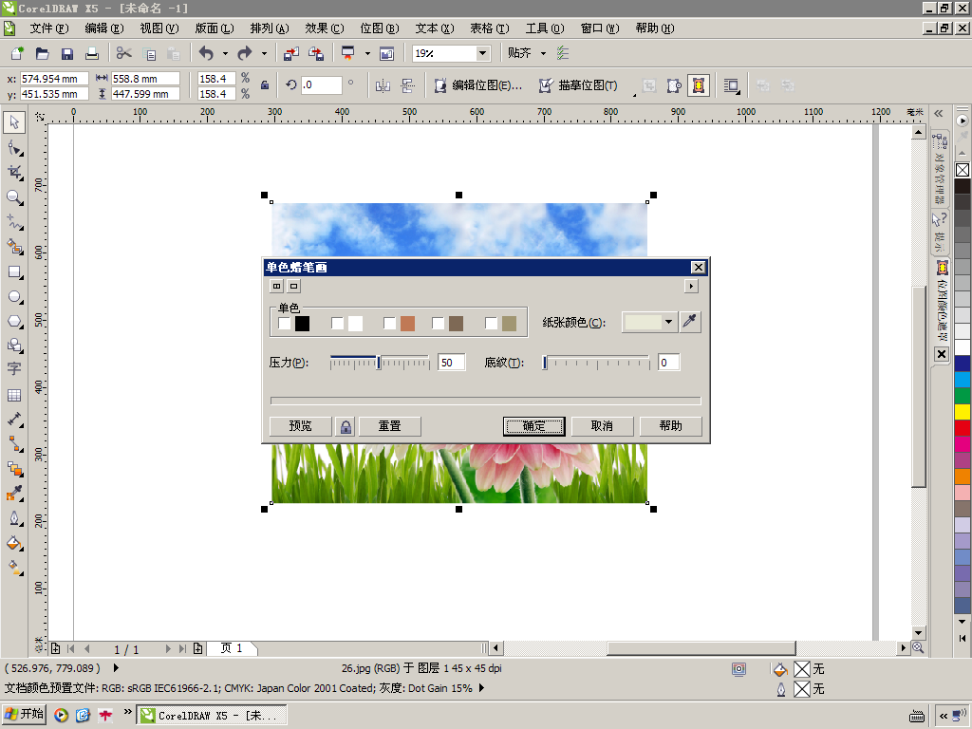Select the Table tool
972x729 pixels.
coord(14,395)
